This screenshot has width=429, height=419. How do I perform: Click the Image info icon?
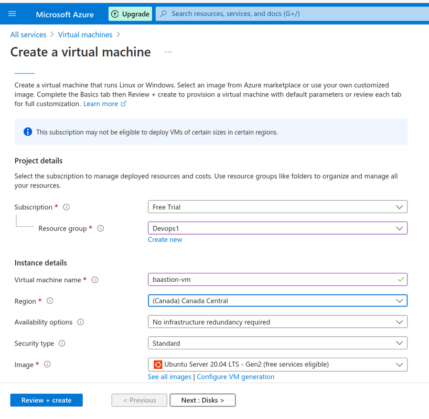pos(47,365)
